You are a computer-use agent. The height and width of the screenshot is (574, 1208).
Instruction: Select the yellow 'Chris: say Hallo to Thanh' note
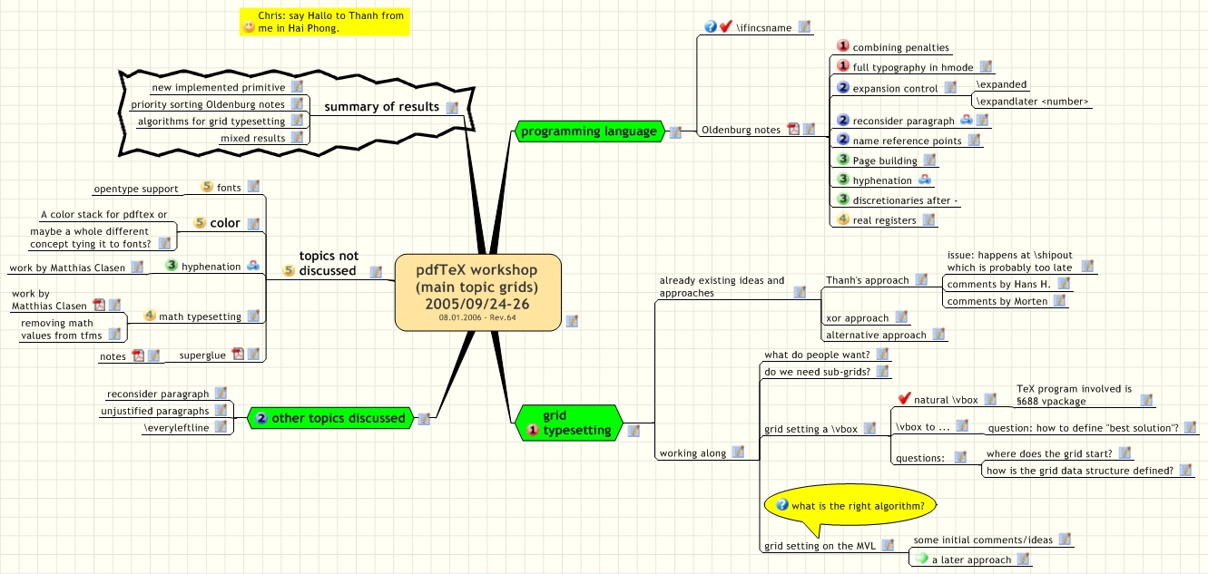(x=325, y=22)
